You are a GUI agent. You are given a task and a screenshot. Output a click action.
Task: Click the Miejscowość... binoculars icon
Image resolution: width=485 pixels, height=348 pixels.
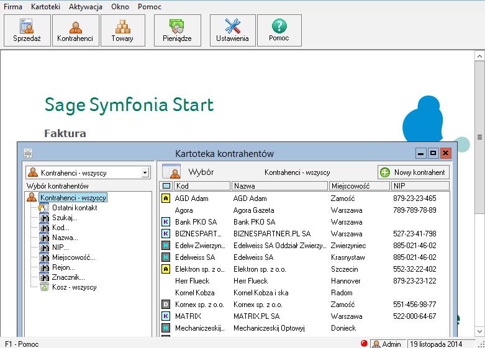44,257
